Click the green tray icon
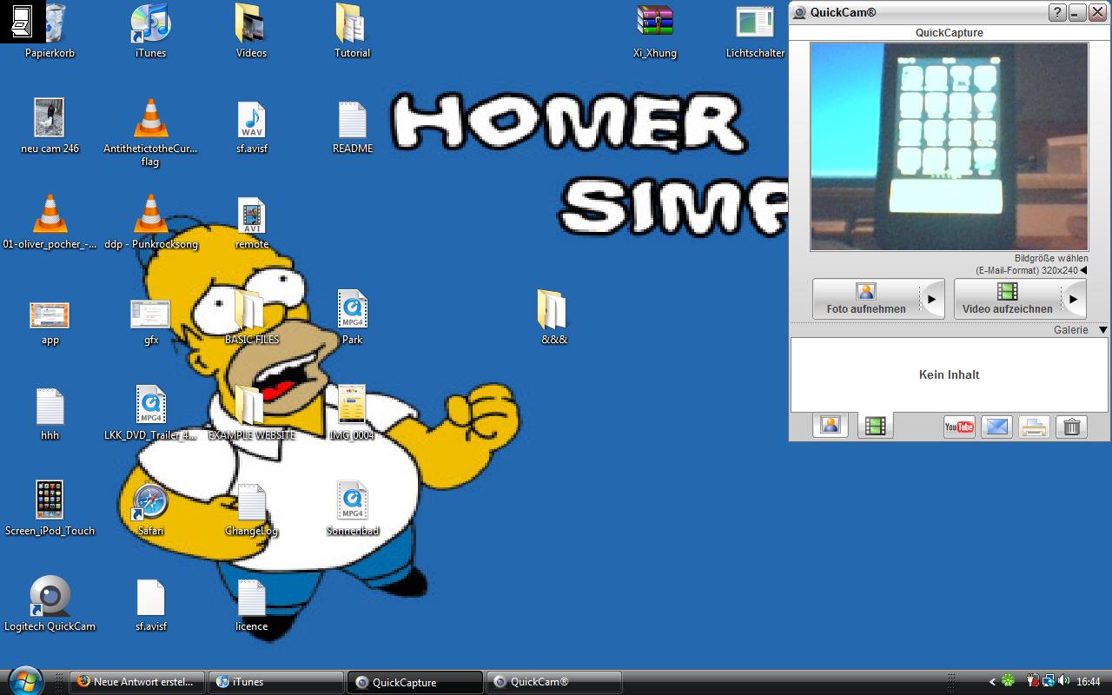This screenshot has width=1112, height=695. coord(1008,681)
